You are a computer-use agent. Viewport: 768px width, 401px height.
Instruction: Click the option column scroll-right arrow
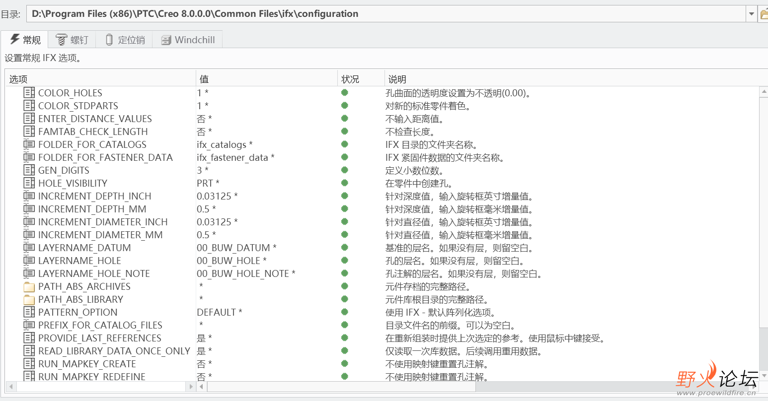click(191, 386)
